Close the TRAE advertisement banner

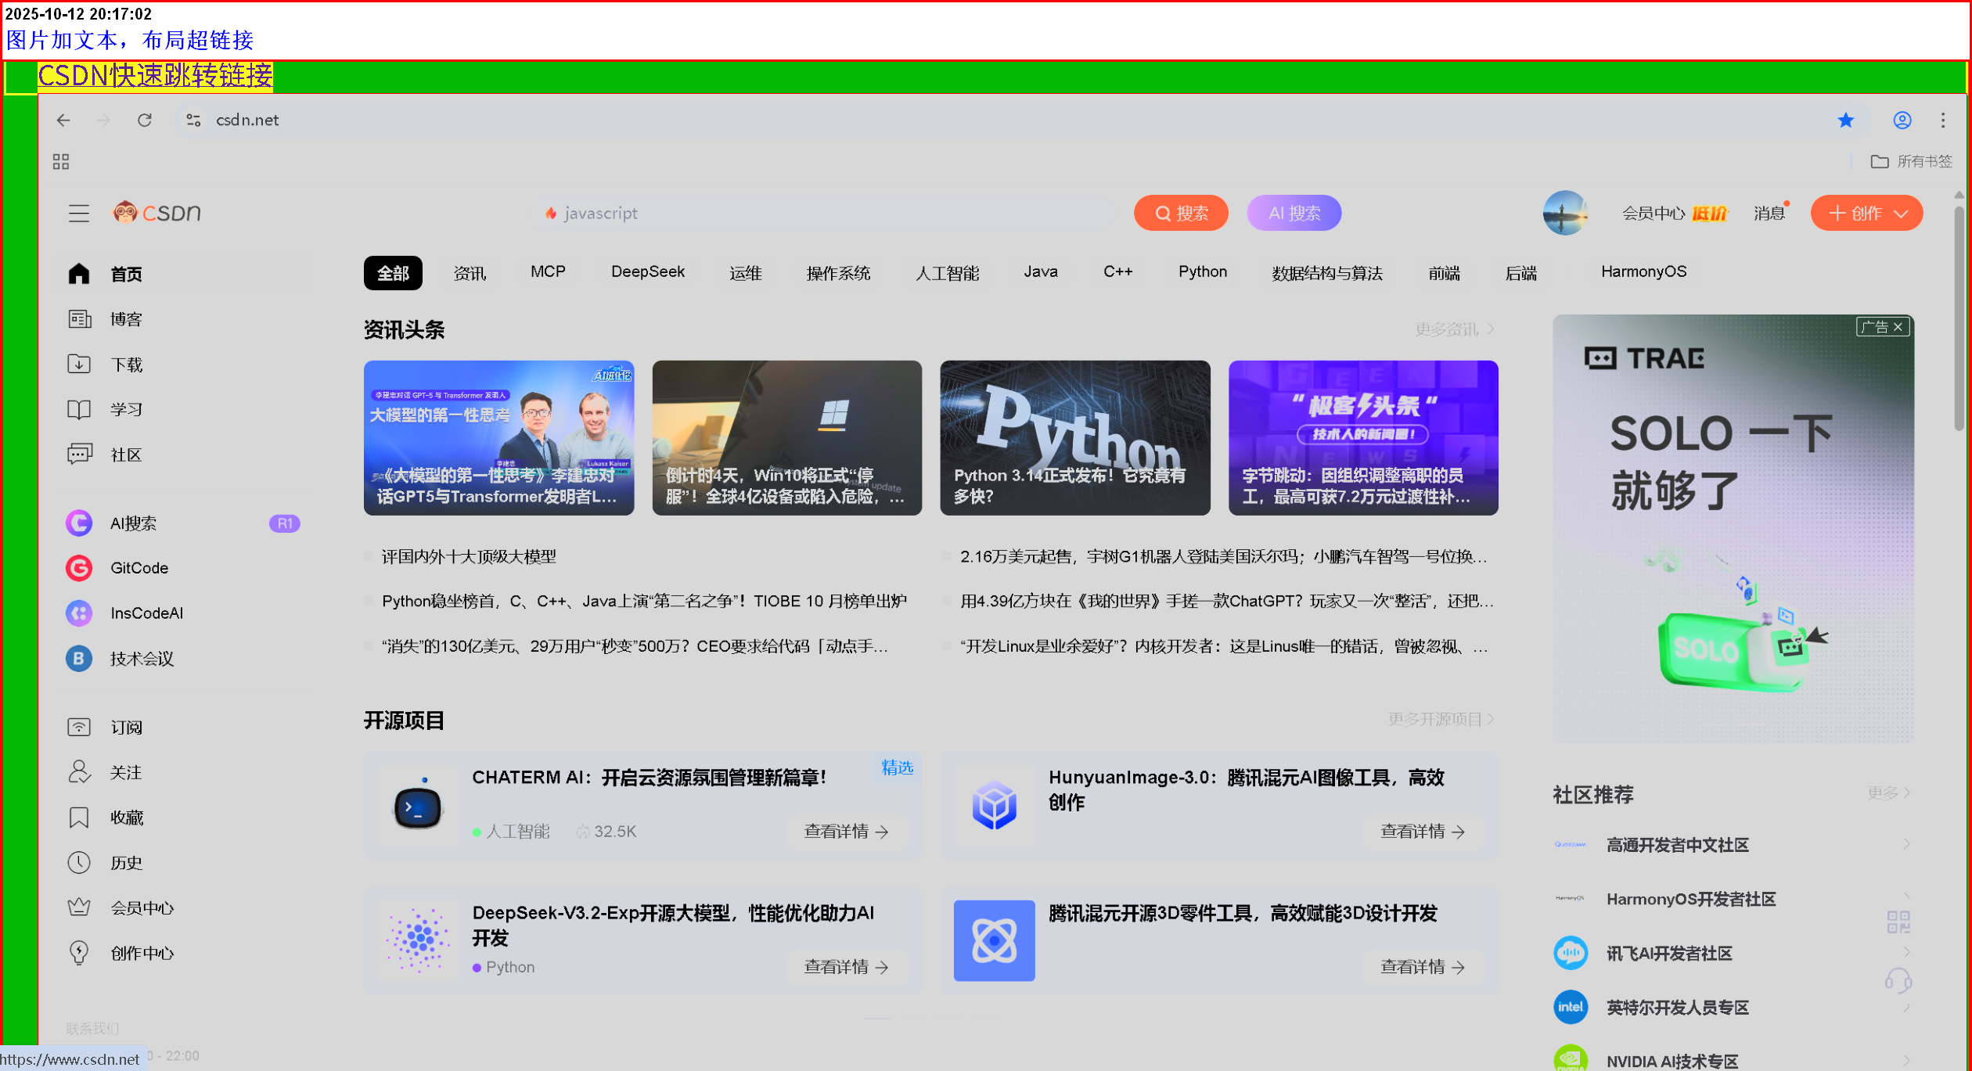pos(1898,327)
